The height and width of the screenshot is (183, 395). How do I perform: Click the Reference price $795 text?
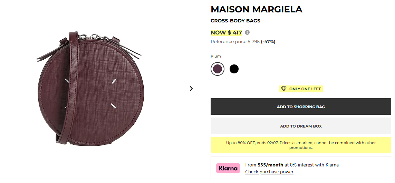pyautogui.click(x=235, y=42)
